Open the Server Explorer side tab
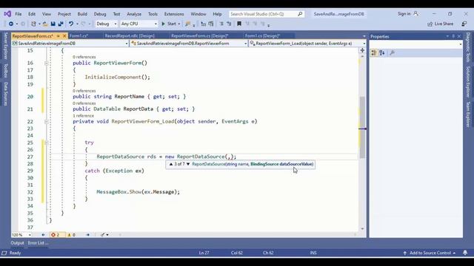Image resolution: width=474 pixels, height=266 pixels. click(5, 46)
